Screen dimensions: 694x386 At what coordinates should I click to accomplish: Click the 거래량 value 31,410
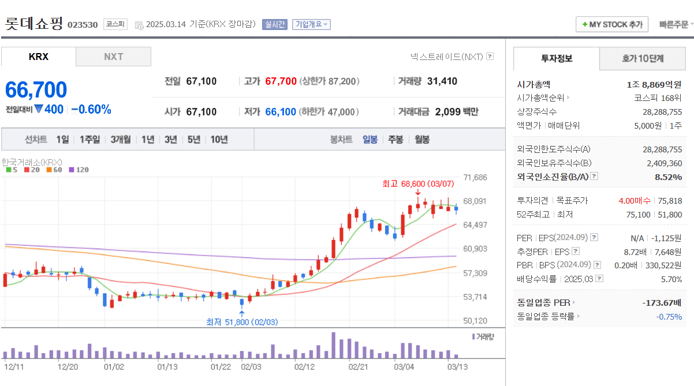(x=442, y=81)
